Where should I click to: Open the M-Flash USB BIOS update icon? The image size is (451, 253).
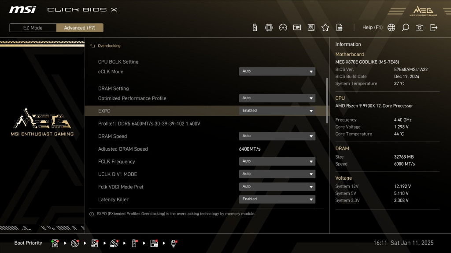tap(255, 28)
